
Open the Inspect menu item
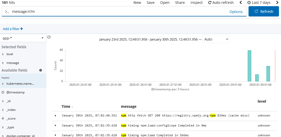(197, 3)
